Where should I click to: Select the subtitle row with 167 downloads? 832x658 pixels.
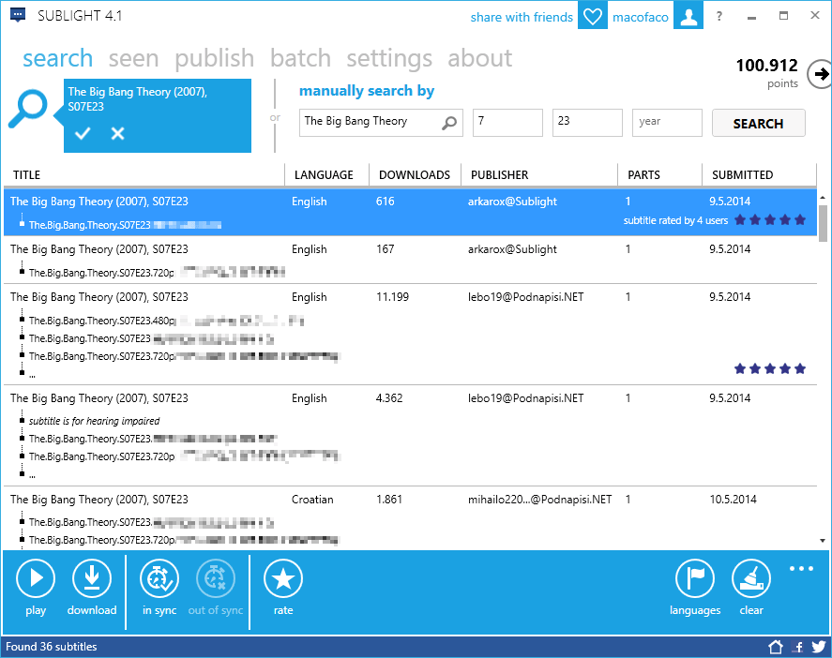[x=410, y=260]
